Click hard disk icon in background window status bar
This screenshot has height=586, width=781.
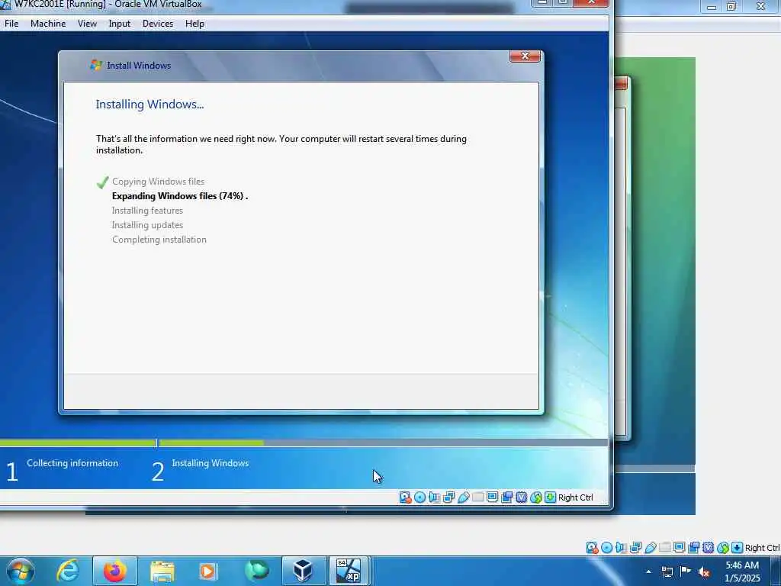click(592, 548)
